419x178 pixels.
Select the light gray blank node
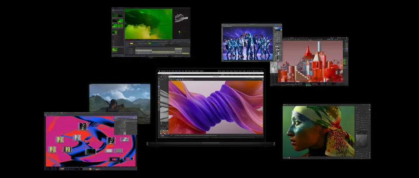pos(109,151)
